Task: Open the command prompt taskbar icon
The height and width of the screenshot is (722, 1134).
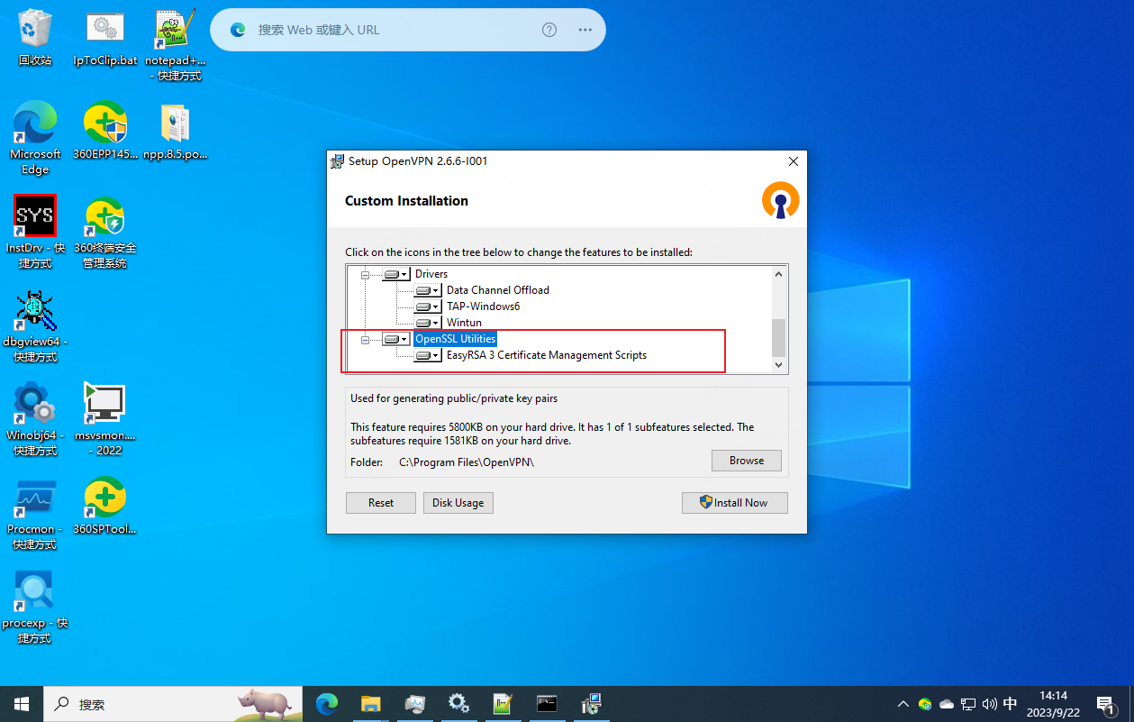Action: [547, 704]
